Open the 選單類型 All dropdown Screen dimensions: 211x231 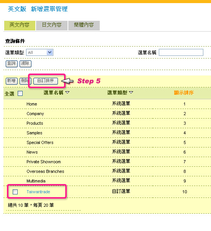[x=40, y=52]
